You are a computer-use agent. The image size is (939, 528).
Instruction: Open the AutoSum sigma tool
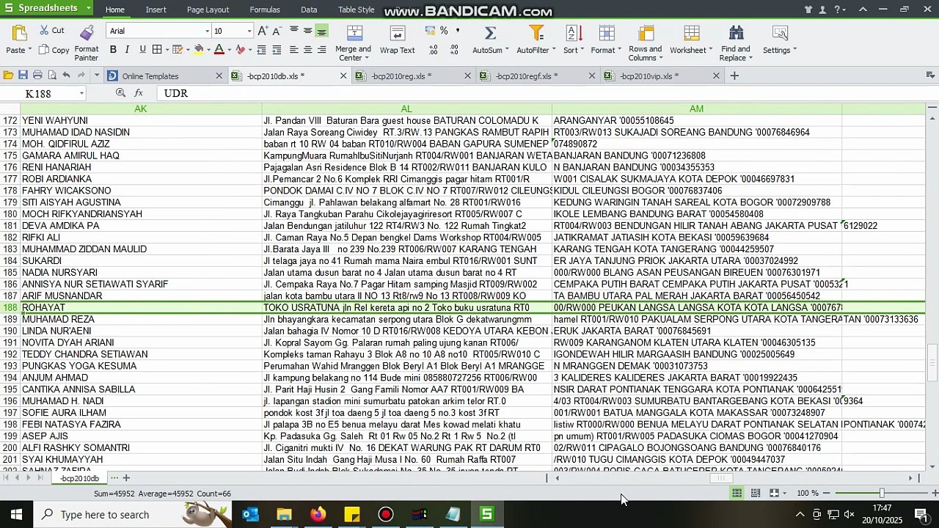coord(490,33)
